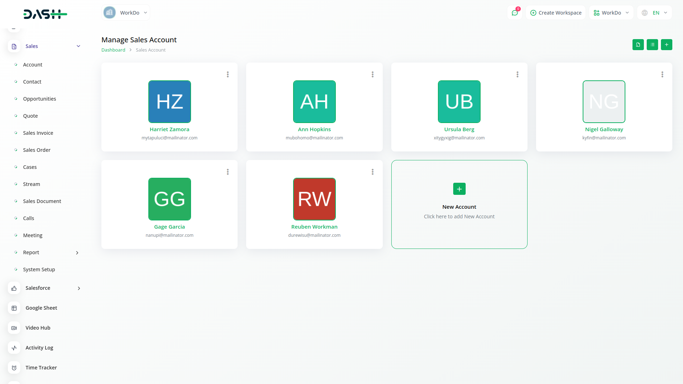Open three-dot menu on Harriet Zamora card

228,74
